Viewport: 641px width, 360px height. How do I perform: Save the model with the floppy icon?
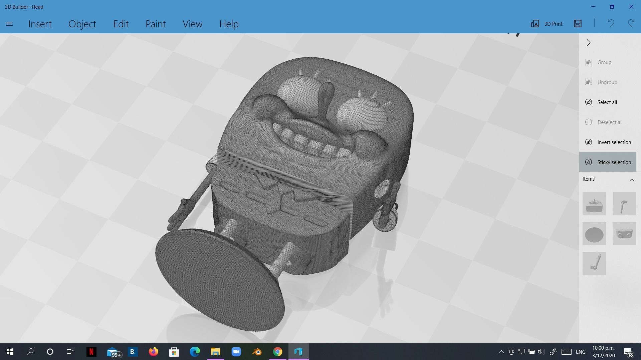(578, 23)
